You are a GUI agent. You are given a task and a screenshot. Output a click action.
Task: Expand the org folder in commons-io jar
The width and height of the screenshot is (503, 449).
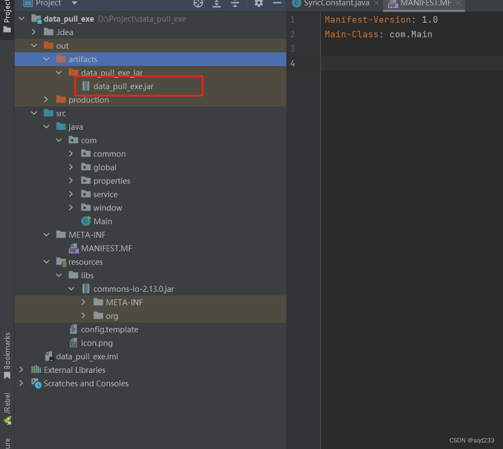pos(83,316)
